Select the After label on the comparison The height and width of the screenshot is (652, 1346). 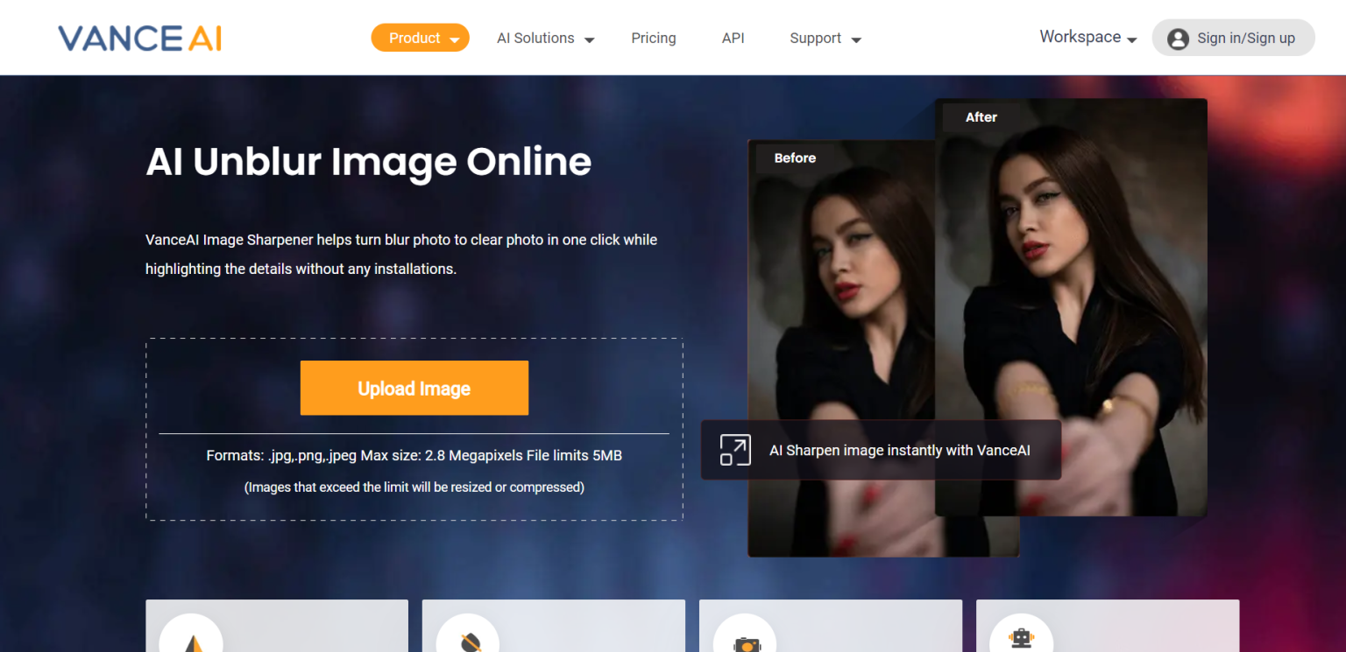coord(981,116)
